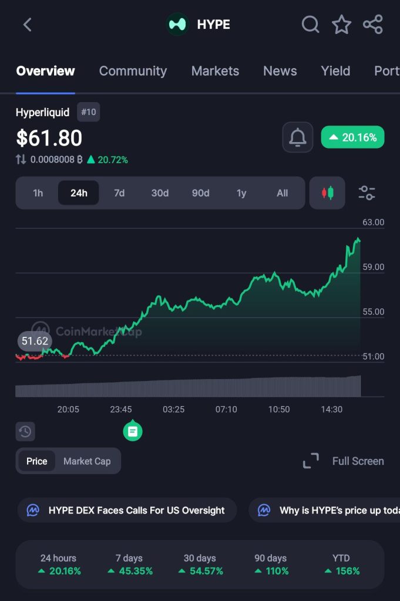Select the All timeframe
Viewport: 400px width, 601px height.
[x=283, y=193]
